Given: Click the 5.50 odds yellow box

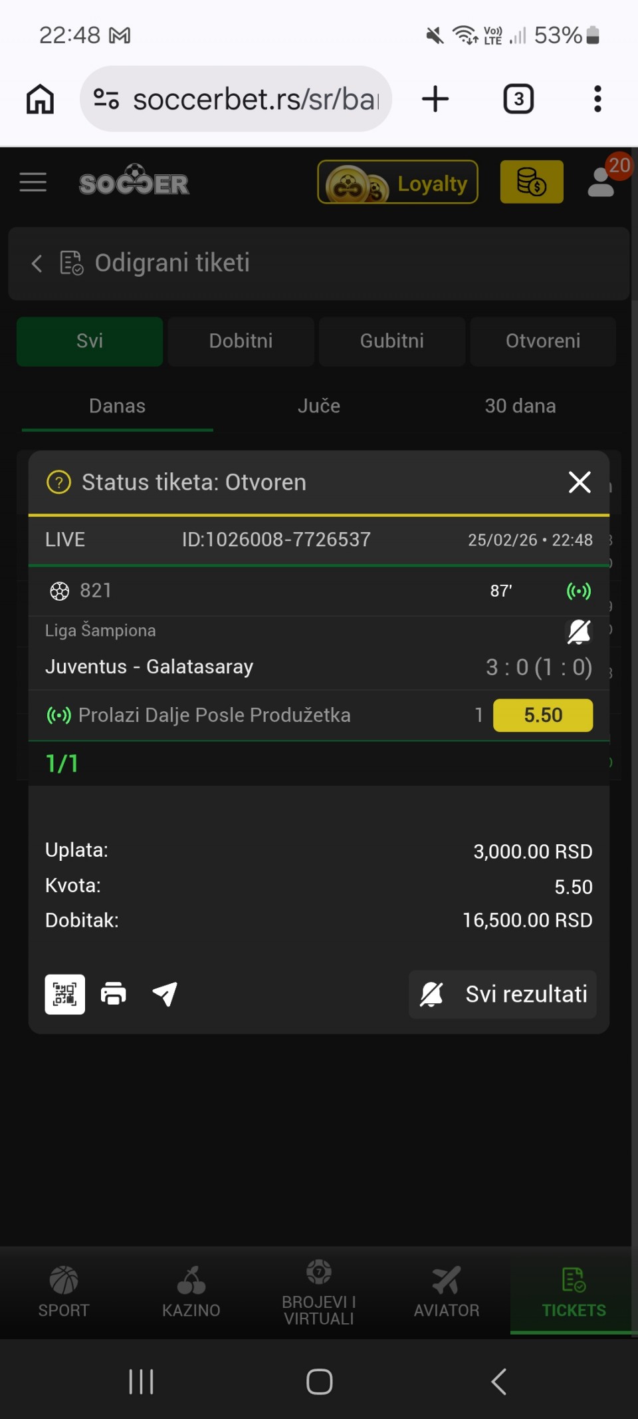Looking at the screenshot, I should pos(543,715).
